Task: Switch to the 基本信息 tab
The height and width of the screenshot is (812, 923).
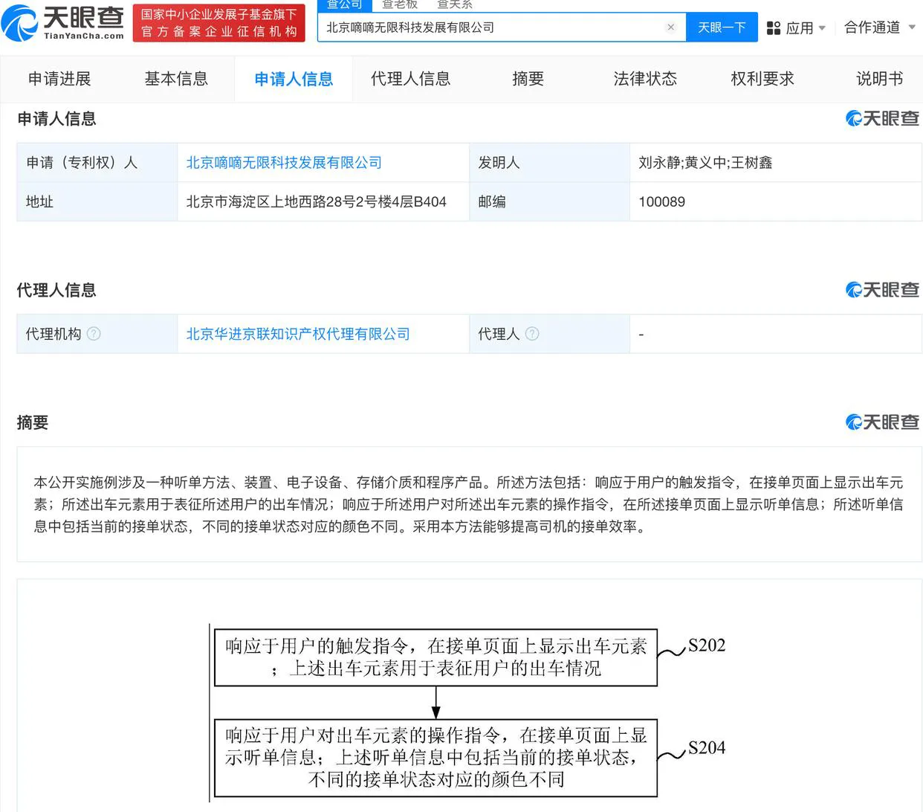Action: tap(176, 79)
